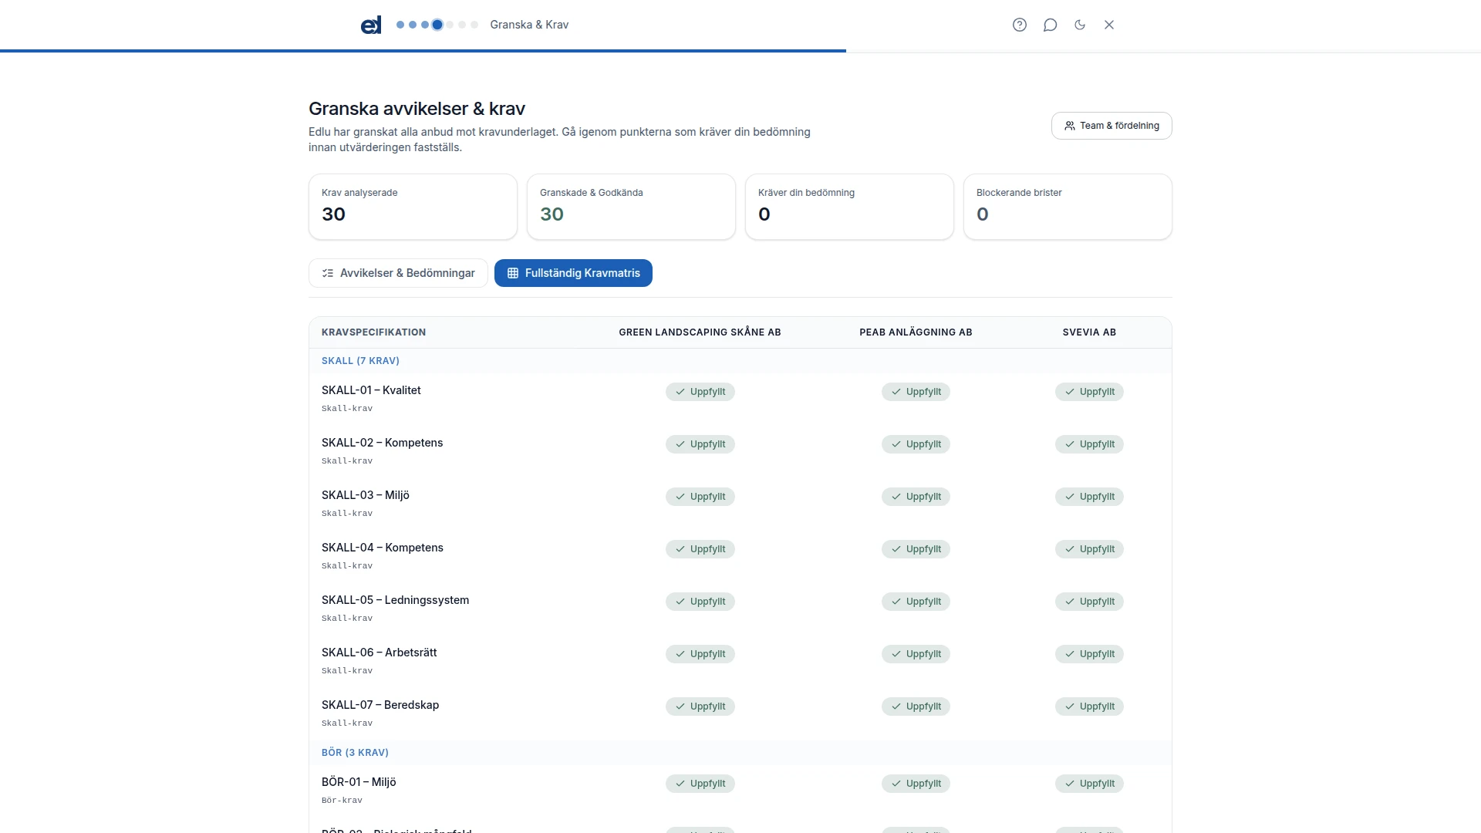
Task: Open requirement SKALL-02 – Kompetens
Action: pyautogui.click(x=382, y=443)
